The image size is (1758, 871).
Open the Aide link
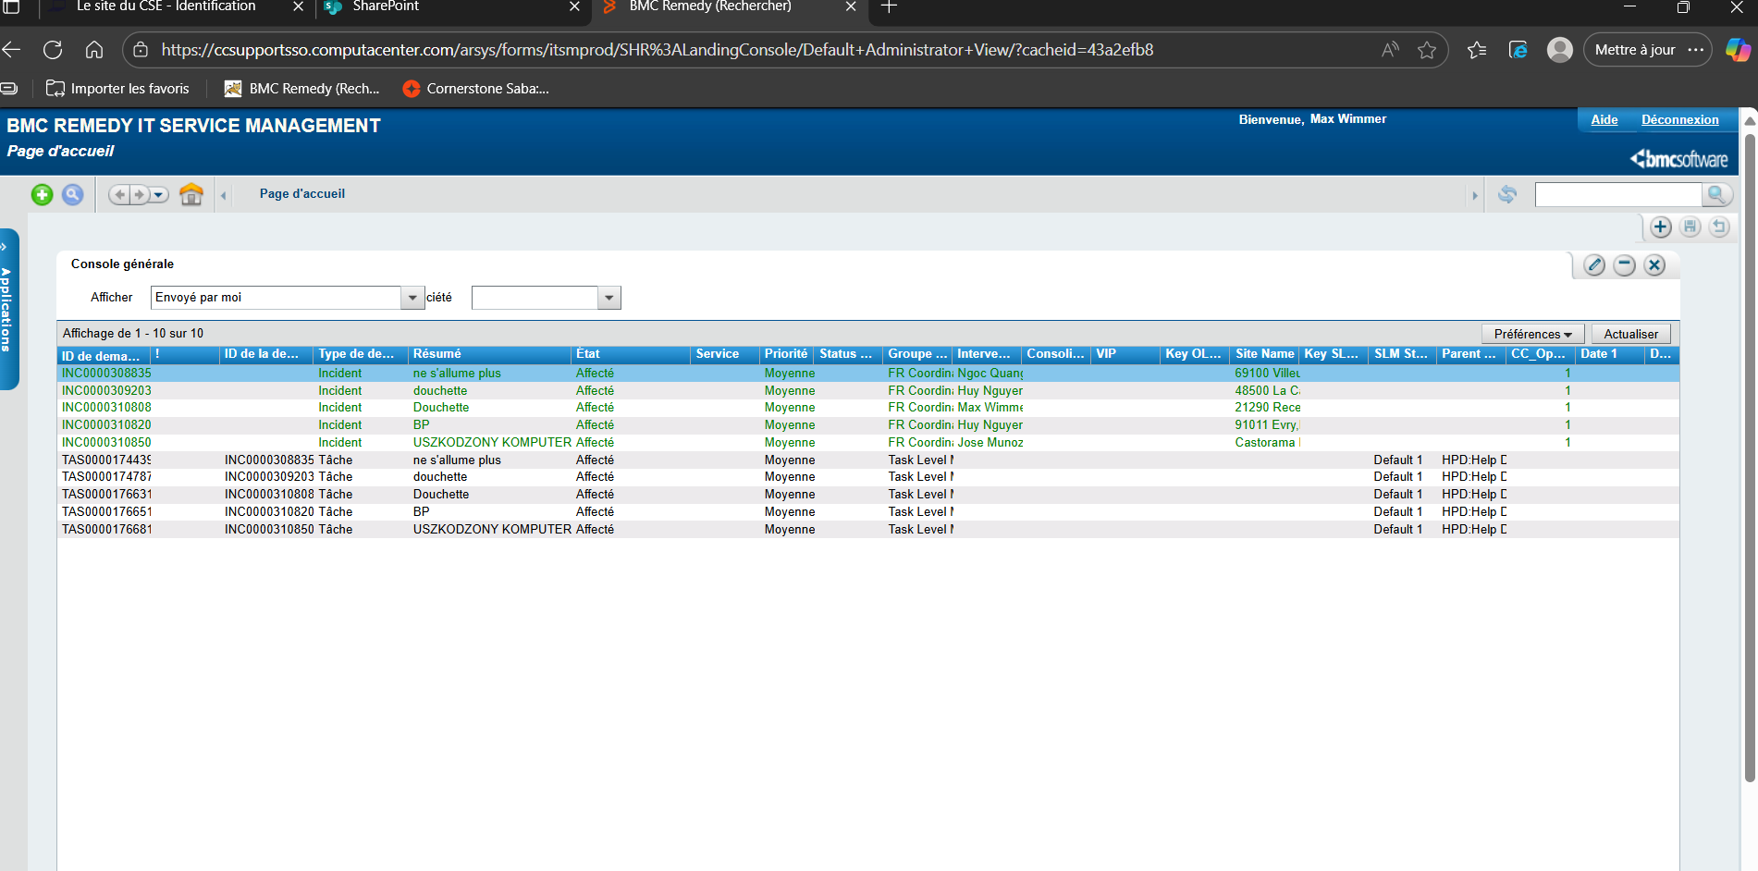(1604, 119)
